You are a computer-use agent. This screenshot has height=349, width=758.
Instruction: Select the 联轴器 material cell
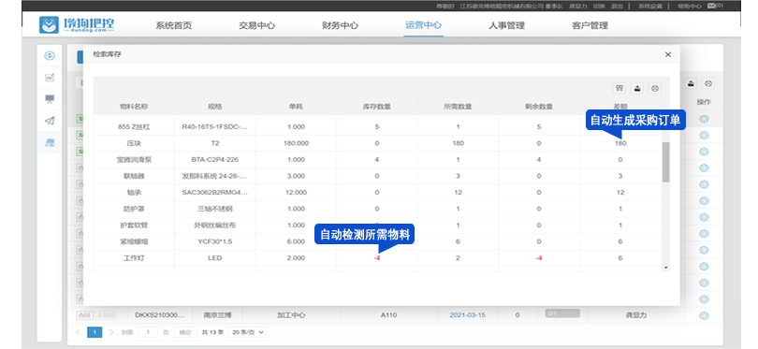coord(134,176)
